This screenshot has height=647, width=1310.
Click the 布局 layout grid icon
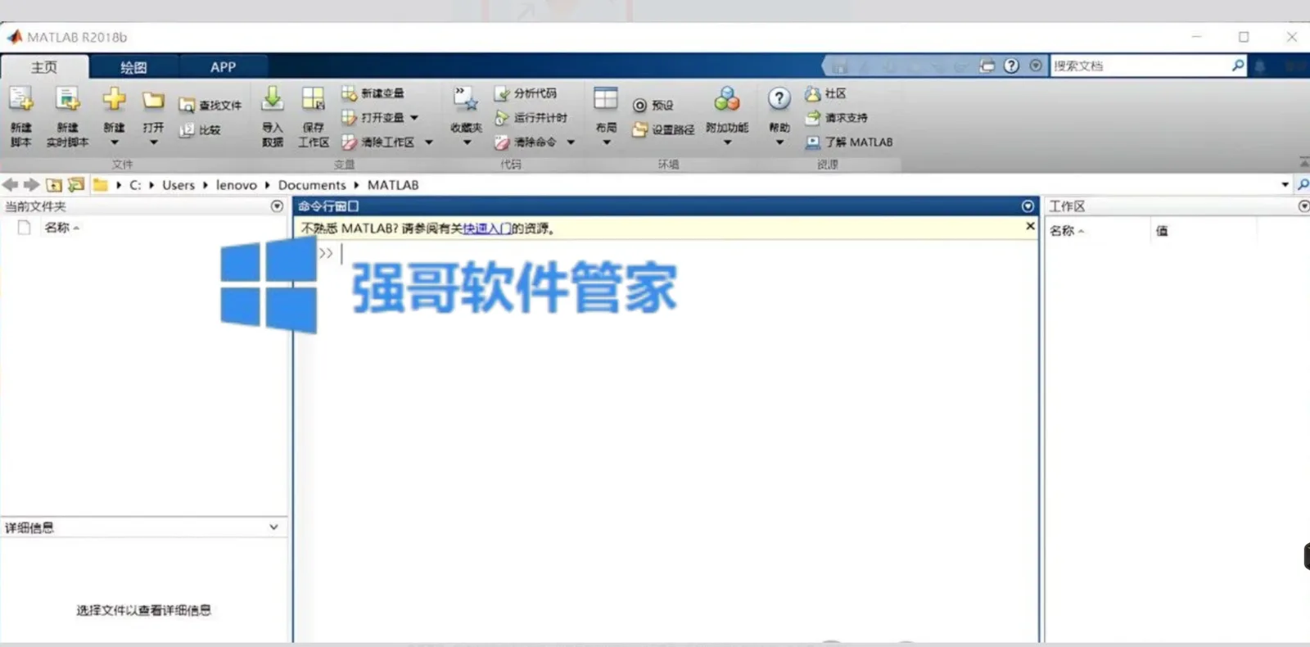[x=606, y=98]
